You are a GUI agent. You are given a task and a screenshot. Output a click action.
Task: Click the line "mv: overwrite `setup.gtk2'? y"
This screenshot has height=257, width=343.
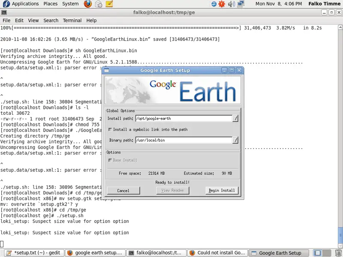pyautogui.click(x=39, y=204)
